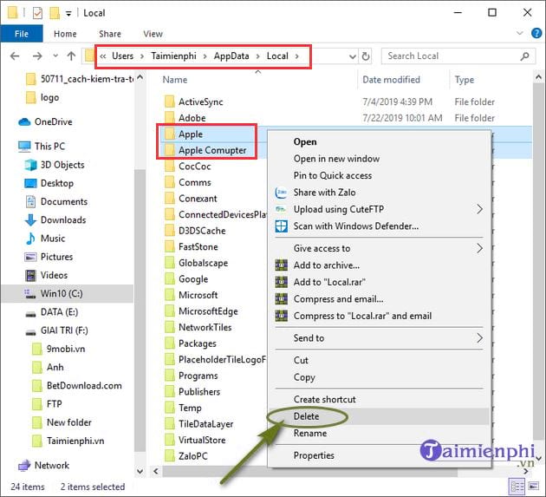This screenshot has height=497, width=546.
Task: Open the File tab
Action: [x=22, y=34]
